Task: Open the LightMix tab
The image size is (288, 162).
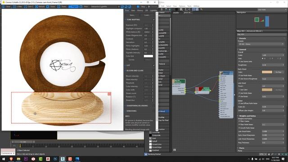Action: [153, 11]
